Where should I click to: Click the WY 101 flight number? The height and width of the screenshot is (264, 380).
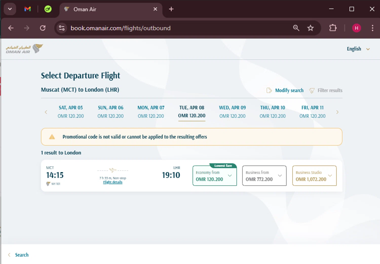tap(56, 184)
